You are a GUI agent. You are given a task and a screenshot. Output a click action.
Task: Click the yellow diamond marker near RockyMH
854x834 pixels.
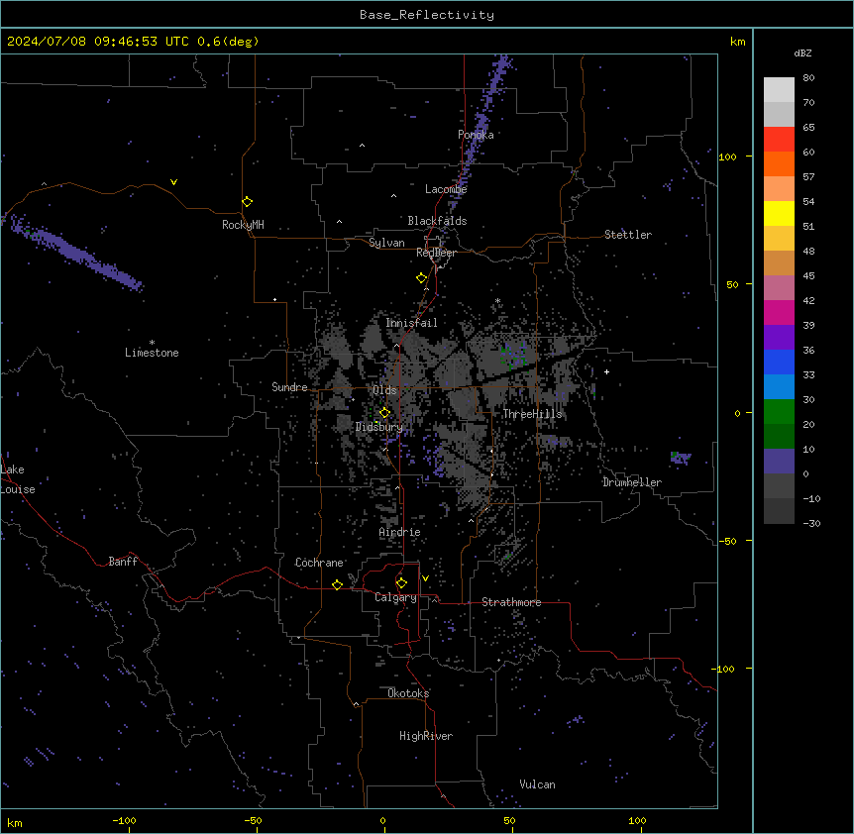coord(247,202)
